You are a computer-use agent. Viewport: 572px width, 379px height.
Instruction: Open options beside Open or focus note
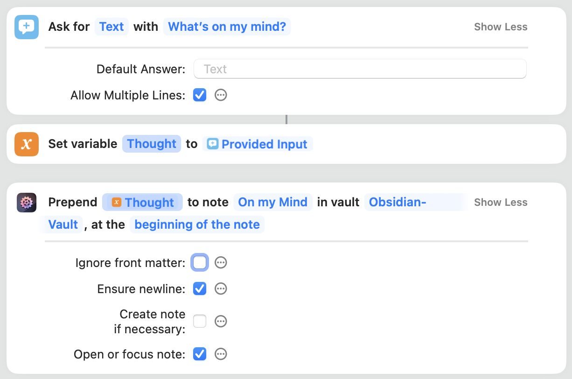[221, 354]
